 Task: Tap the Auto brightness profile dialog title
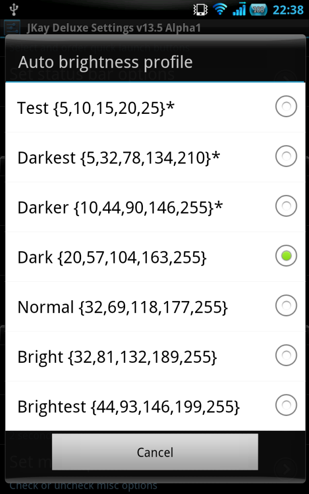105,62
